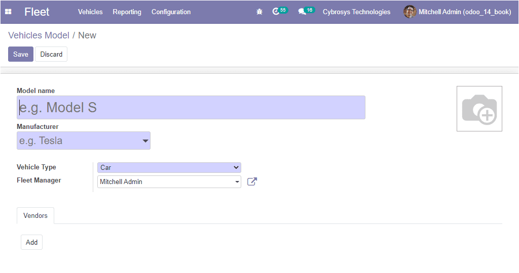Go back to Vehicles Model breadcrumb

pos(39,35)
